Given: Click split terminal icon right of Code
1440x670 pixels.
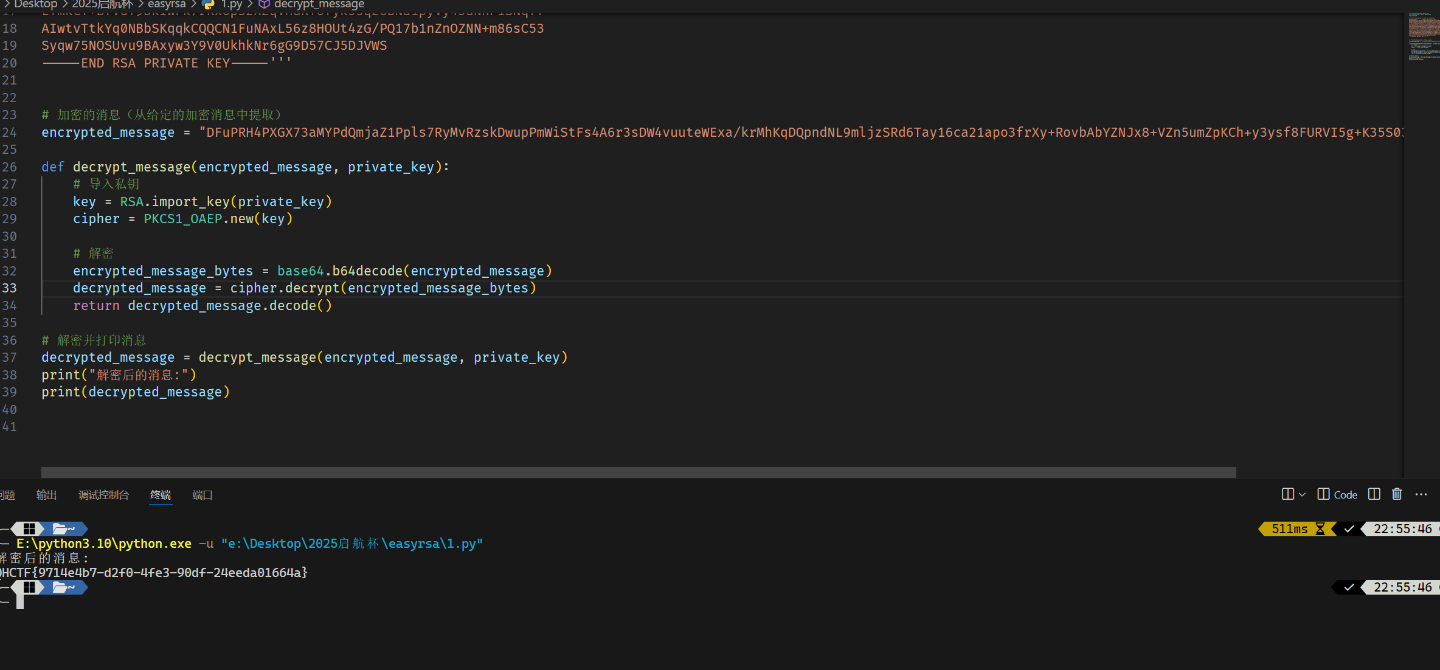Looking at the screenshot, I should click(x=1374, y=494).
